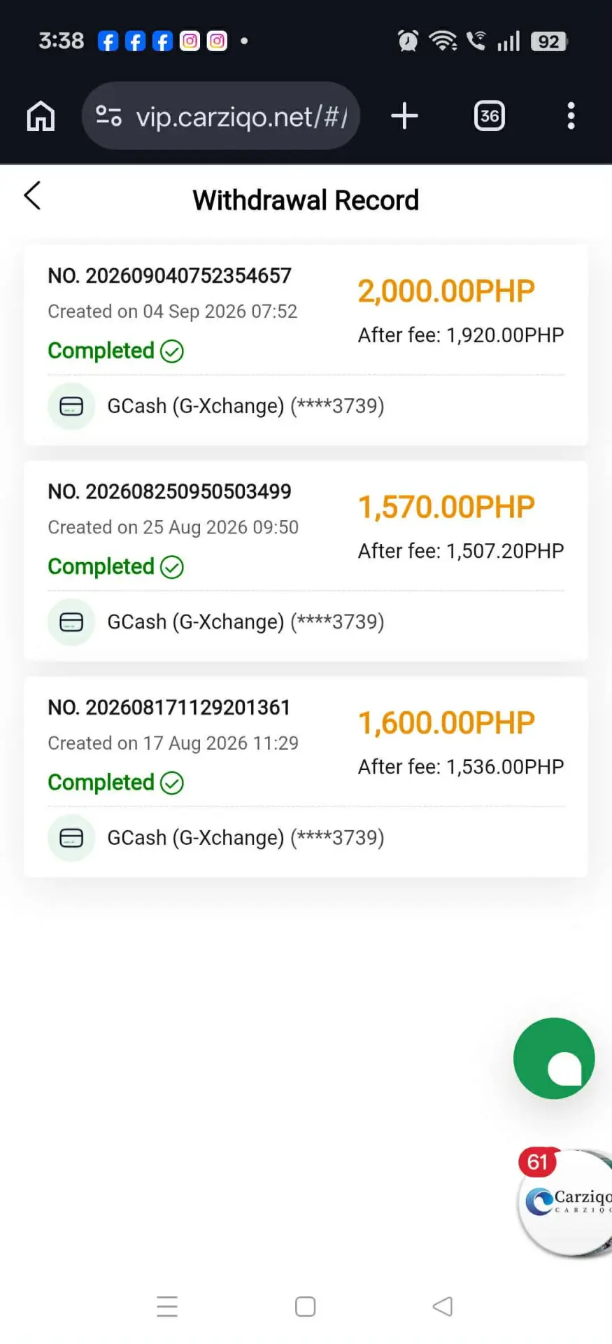Open withdrawal record NO. 202608250950503499
This screenshot has width=612, height=1344.
[x=306, y=561]
